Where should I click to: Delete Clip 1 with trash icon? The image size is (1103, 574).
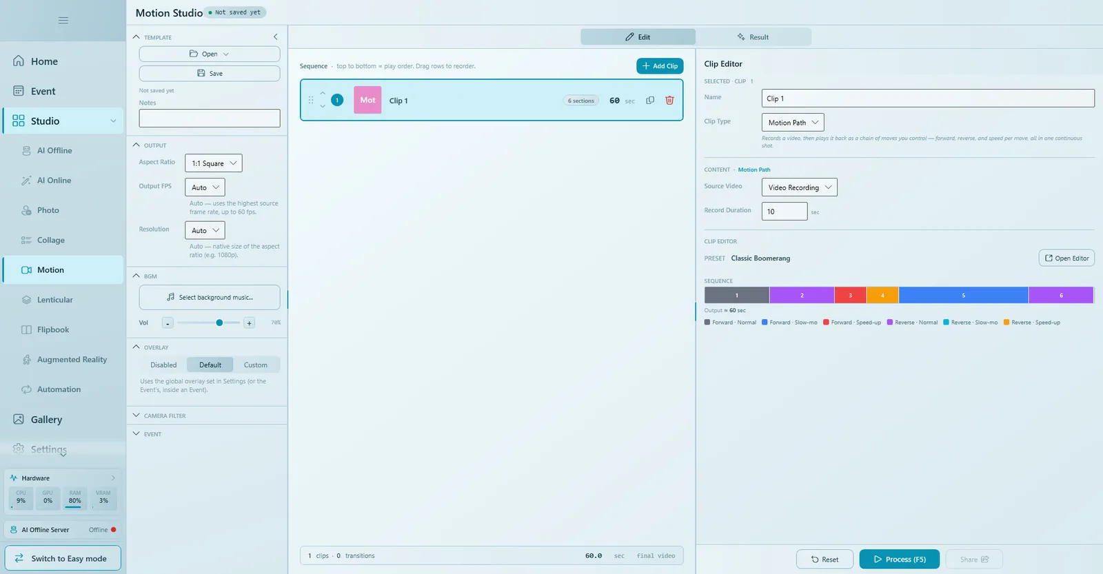[669, 101]
